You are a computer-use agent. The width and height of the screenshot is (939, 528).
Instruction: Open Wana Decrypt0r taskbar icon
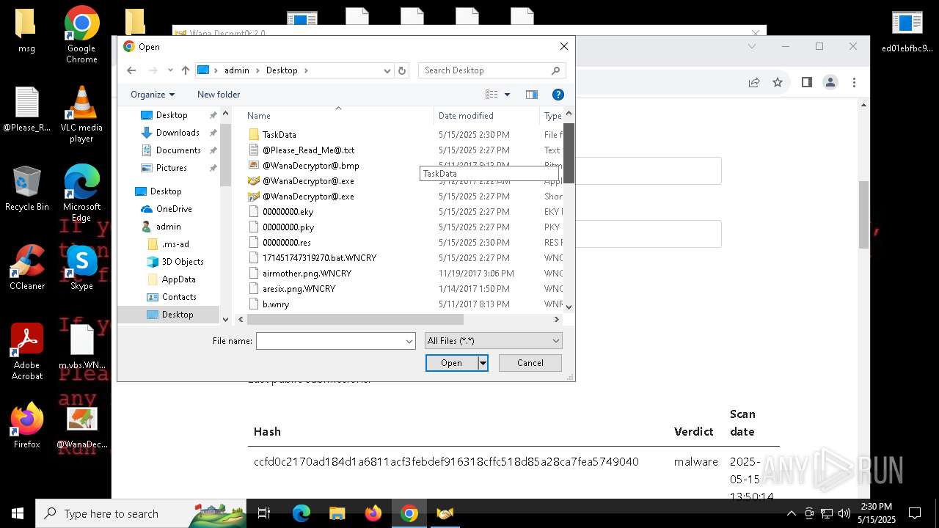[x=445, y=513]
